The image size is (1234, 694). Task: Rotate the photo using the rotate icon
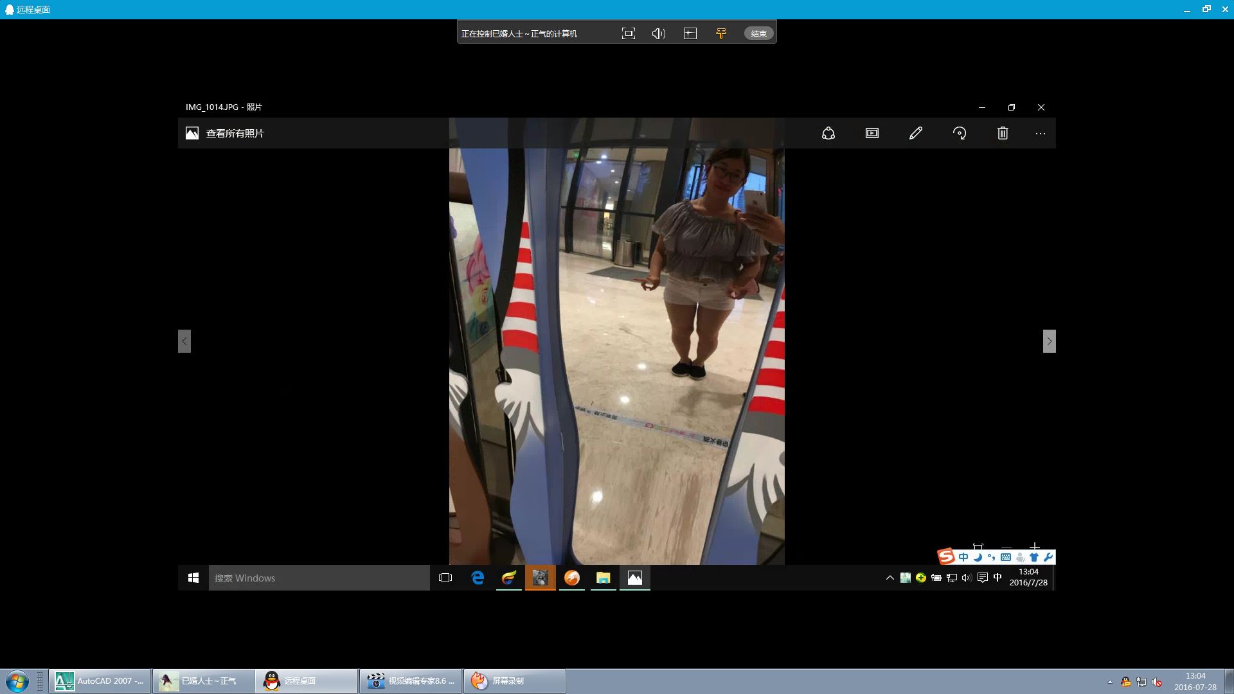point(960,133)
